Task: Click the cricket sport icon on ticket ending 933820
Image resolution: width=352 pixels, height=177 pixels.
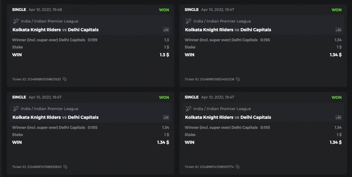Action: pos(15,109)
